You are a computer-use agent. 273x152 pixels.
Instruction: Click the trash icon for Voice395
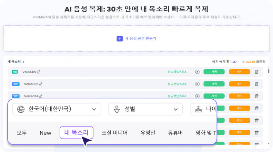point(256,84)
